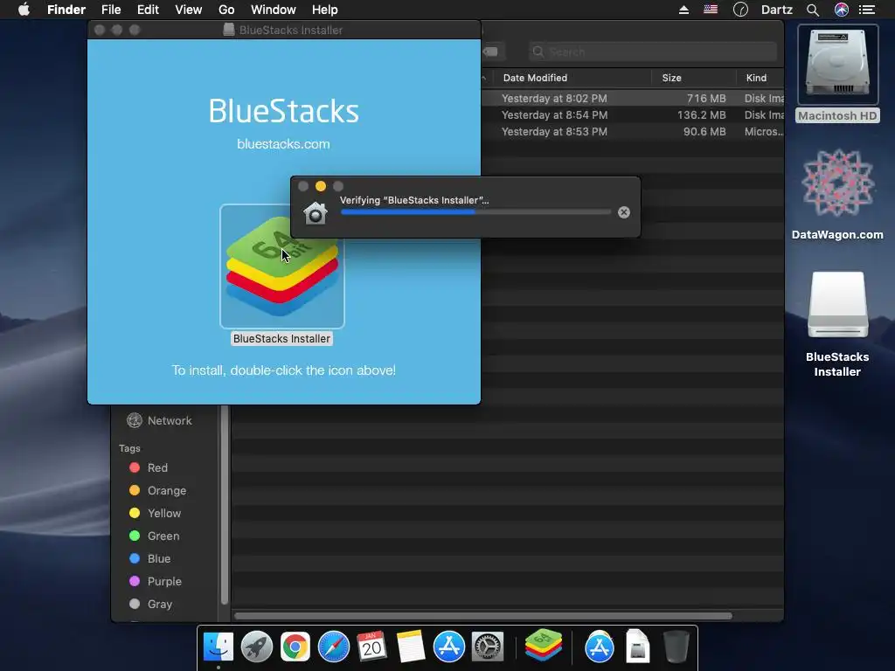Select the Green tag in sidebar

154,536
